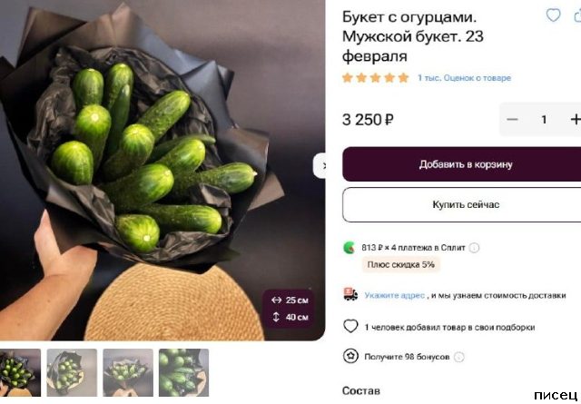Click the Плюс скидка 5% badge
Image resolution: width=581 pixels, height=404 pixels.
tap(400, 264)
